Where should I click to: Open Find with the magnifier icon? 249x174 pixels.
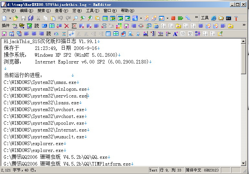[75, 18]
